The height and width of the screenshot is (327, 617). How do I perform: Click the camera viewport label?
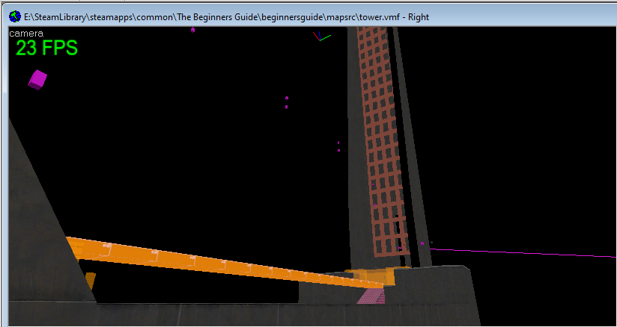(x=26, y=34)
